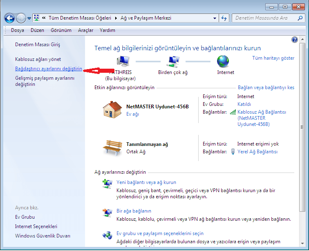Click the 'Bir ağa bağlanın' icon

click(107, 212)
